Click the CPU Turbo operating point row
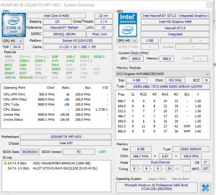The width and height of the screenshot is (216, 195). [56, 104]
